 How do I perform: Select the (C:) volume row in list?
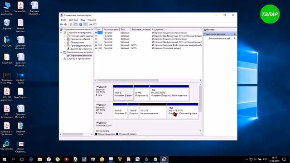point(148,45)
